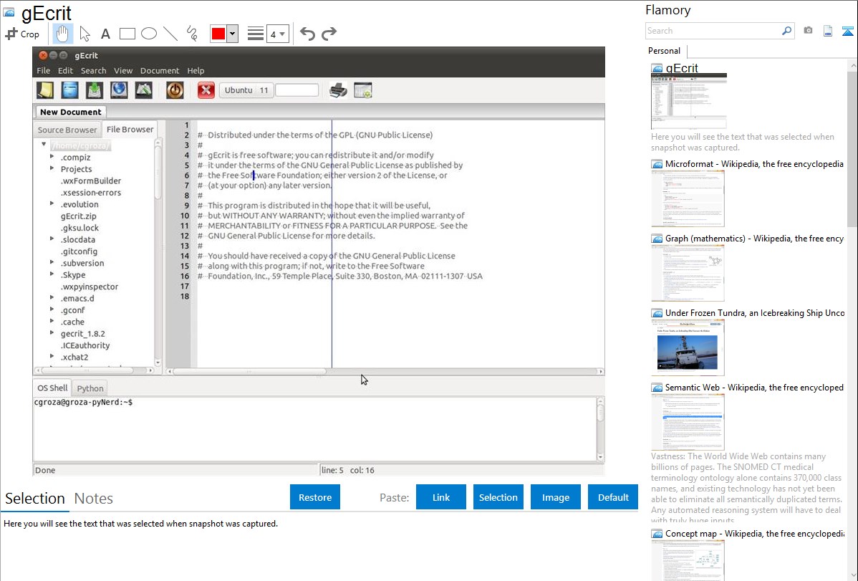Open line width dropdown showing 4
Screen dimensions: 858x581
click(x=277, y=34)
